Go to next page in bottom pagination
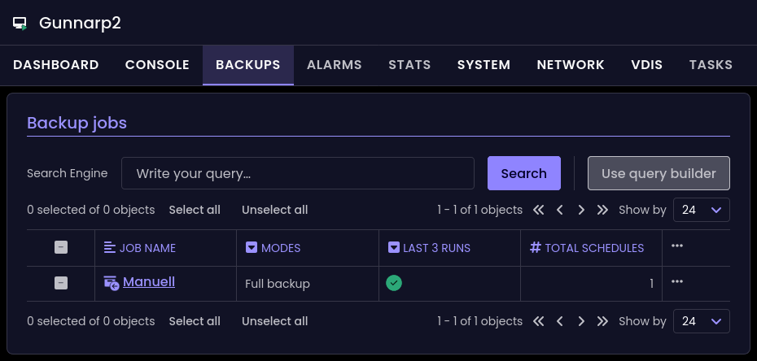Image resolution: width=757 pixels, height=361 pixels. (x=581, y=321)
